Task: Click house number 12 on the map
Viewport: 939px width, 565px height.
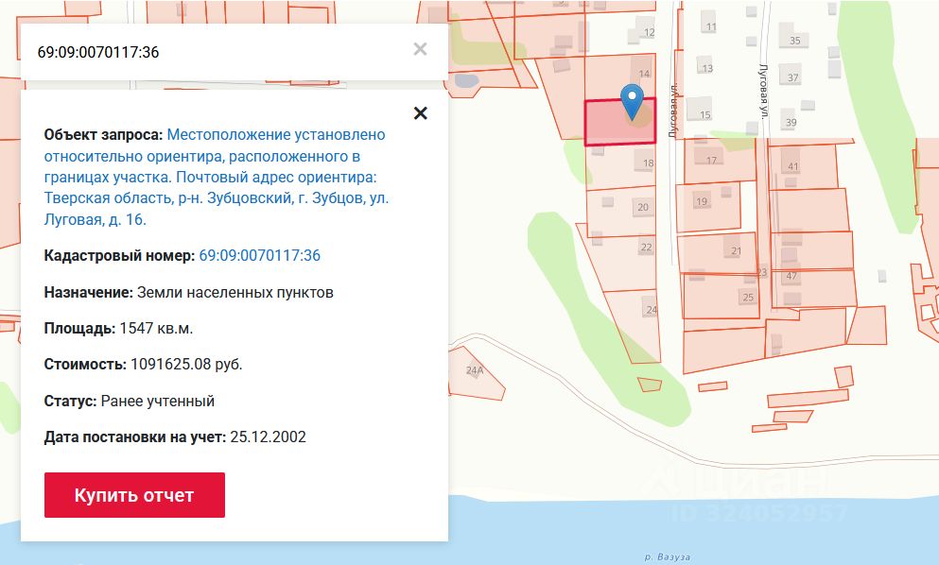Action: tap(649, 32)
